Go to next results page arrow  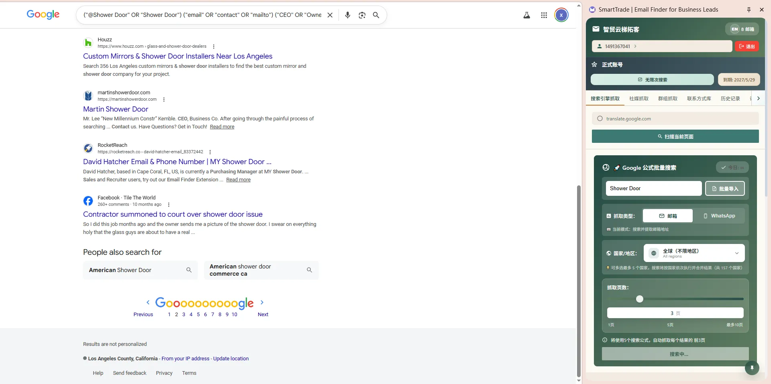tap(262, 302)
